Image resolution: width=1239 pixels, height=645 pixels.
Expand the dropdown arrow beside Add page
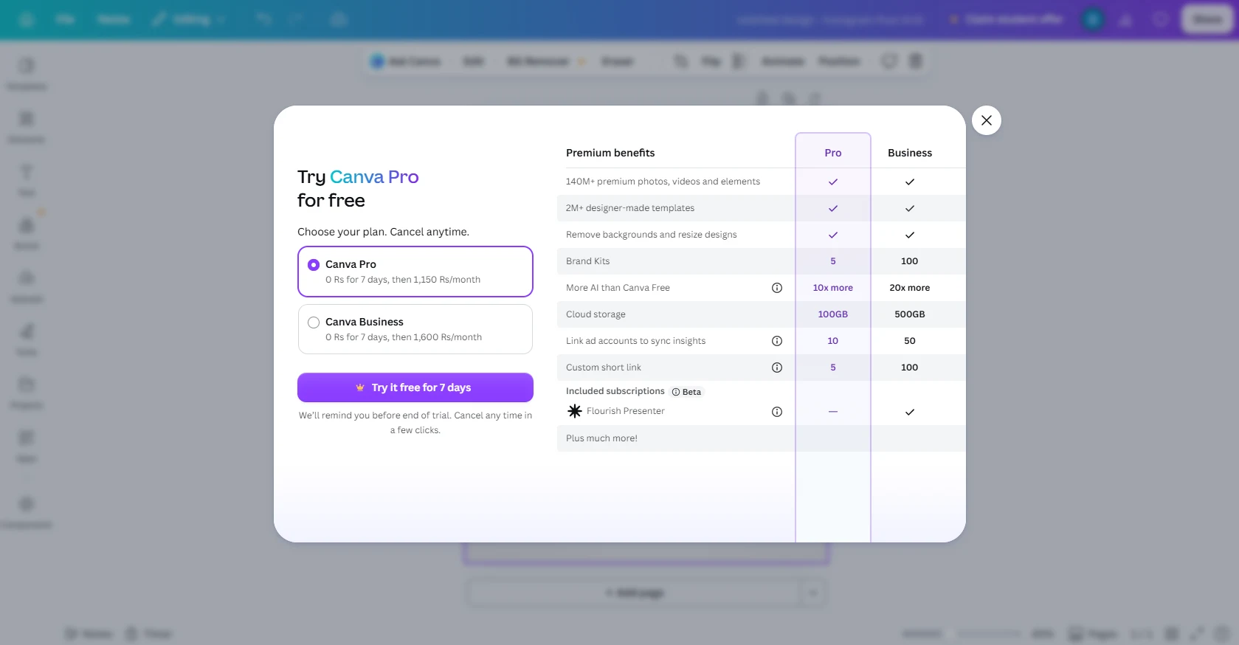click(813, 593)
